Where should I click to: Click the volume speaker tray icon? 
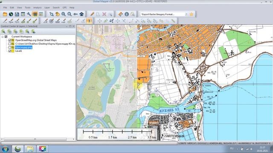[251, 149]
